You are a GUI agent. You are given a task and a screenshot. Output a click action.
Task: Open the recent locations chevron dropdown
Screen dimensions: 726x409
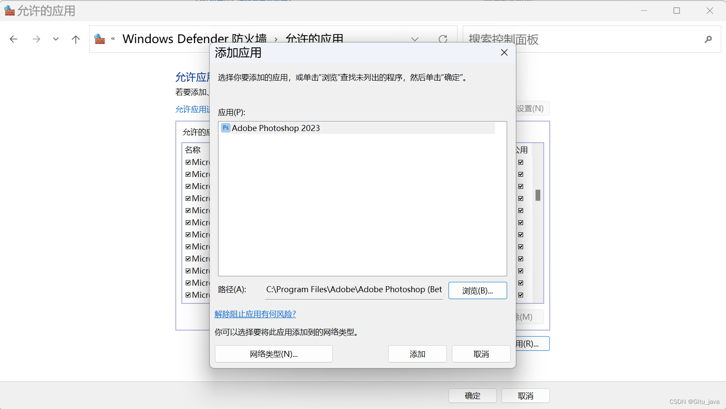click(56, 39)
